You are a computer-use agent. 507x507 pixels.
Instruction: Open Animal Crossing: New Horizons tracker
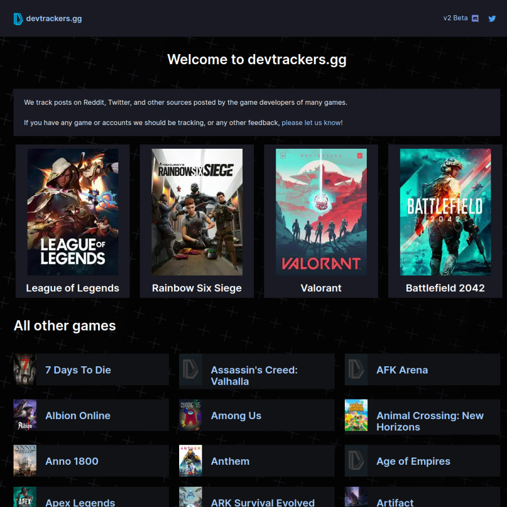[430, 421]
